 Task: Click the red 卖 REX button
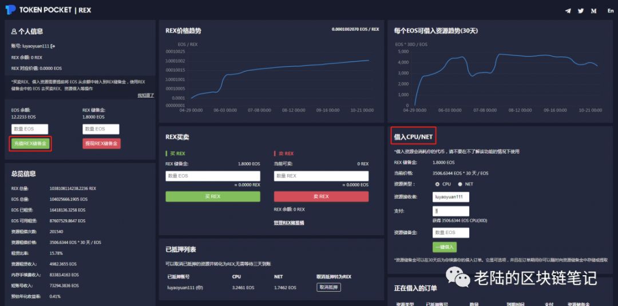click(x=321, y=196)
